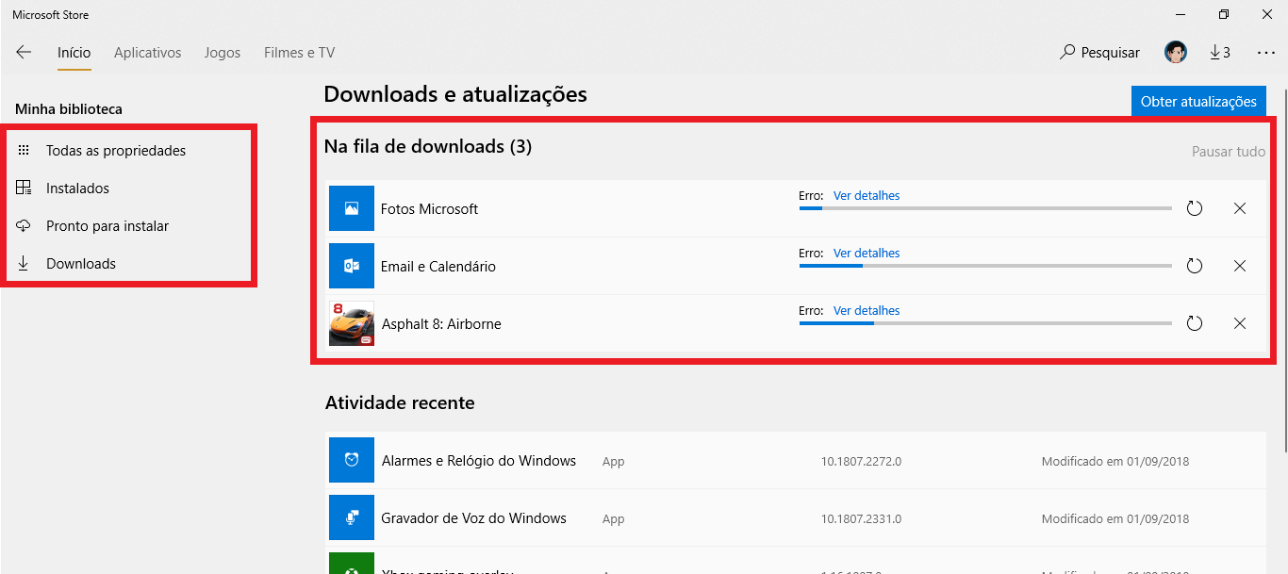Click the Asphalt 8: Airborne progress bar
The height and width of the screenshot is (574, 1288).
(985, 323)
